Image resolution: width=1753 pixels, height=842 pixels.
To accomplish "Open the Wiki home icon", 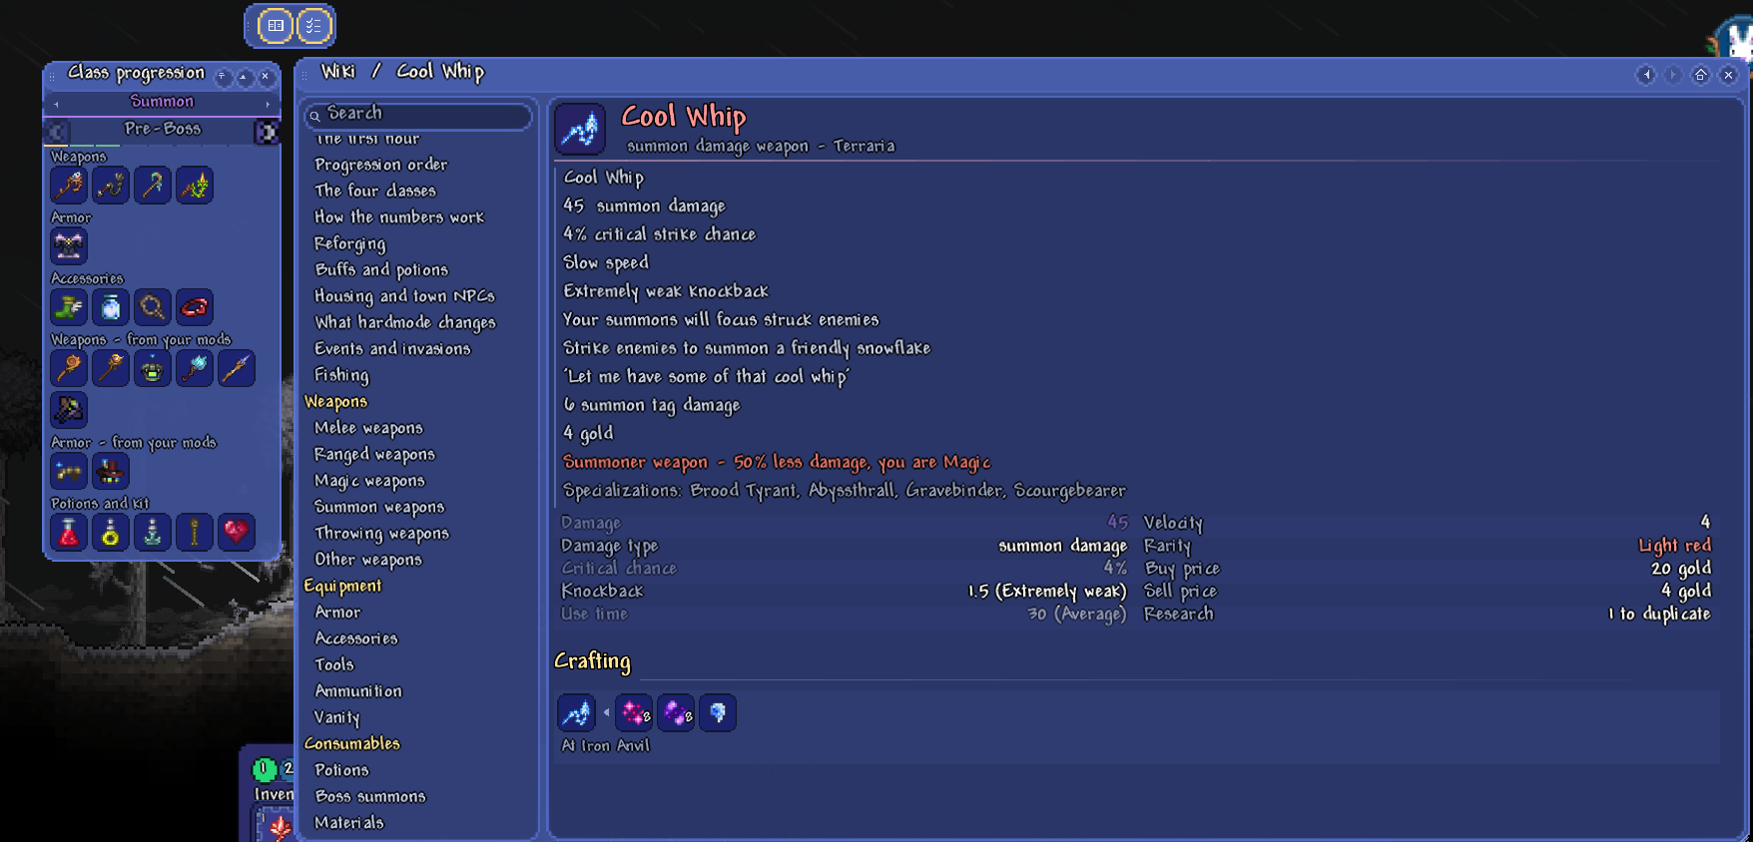I will (1700, 75).
